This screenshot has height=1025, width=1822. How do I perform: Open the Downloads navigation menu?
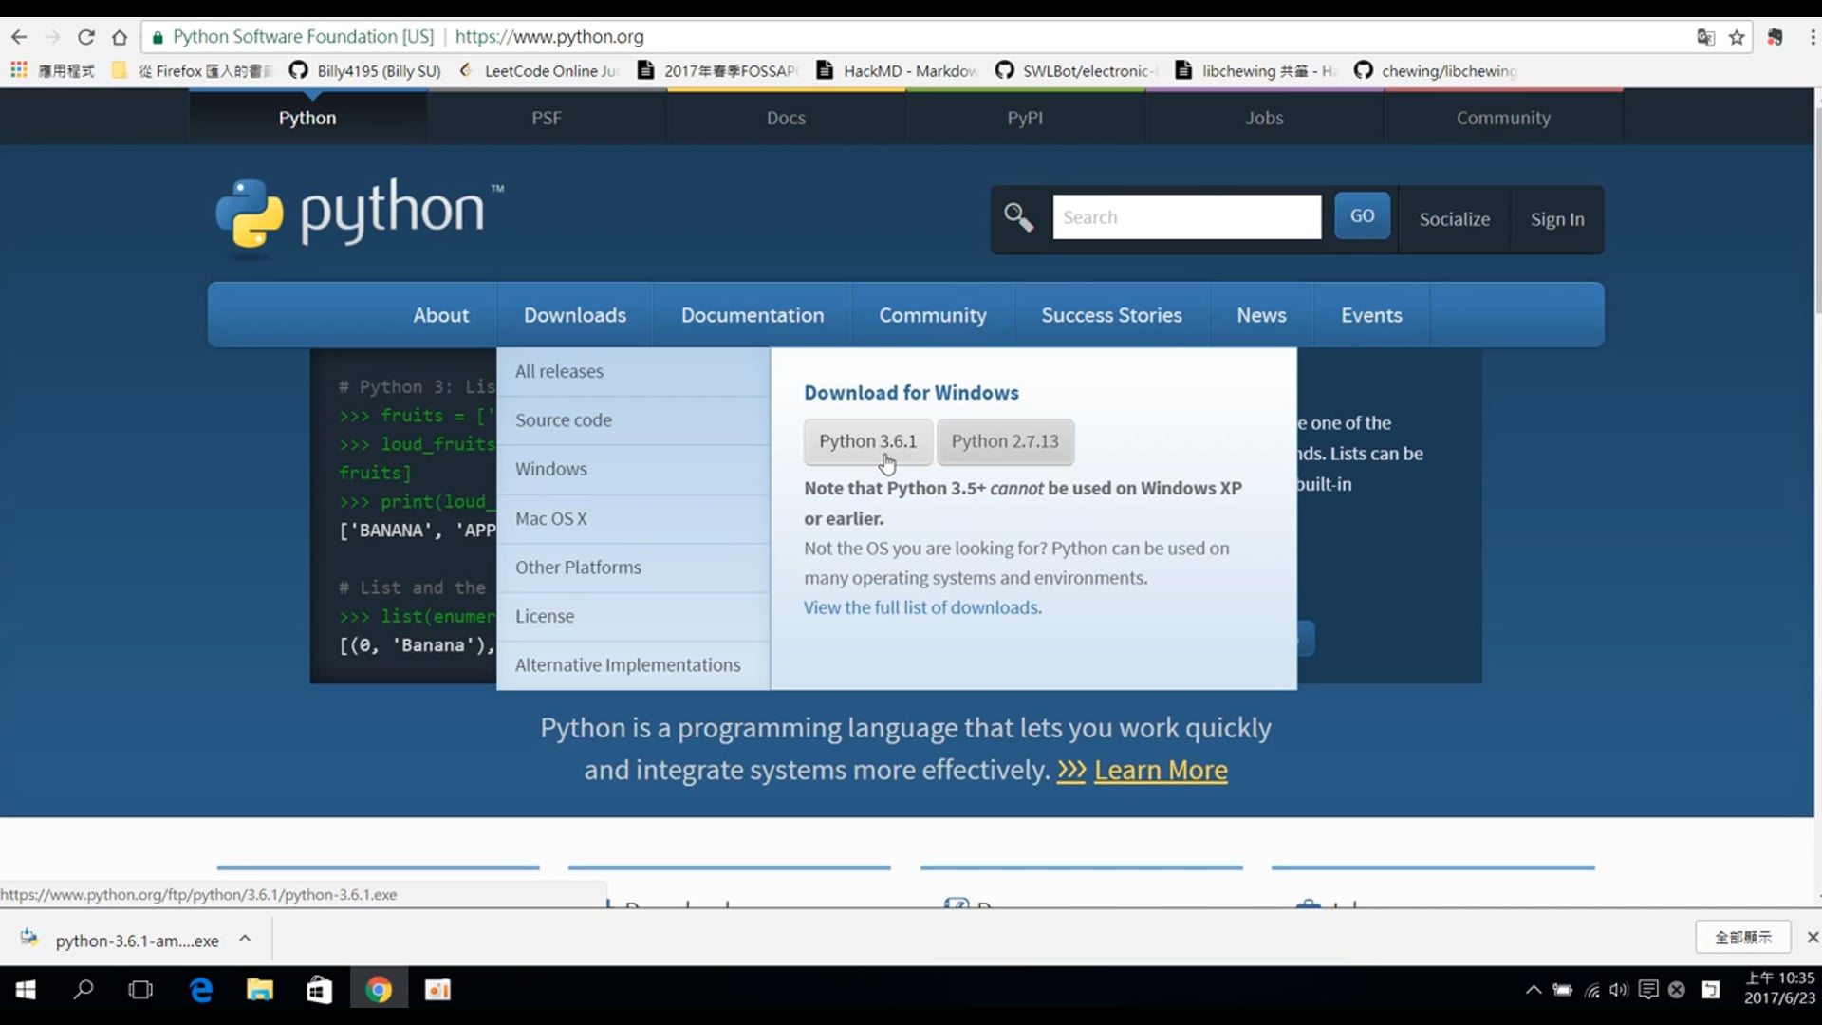pos(574,315)
